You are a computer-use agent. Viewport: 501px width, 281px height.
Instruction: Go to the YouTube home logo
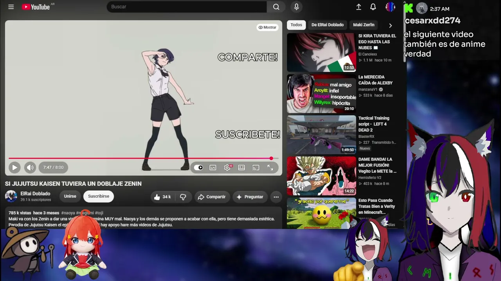click(x=36, y=7)
